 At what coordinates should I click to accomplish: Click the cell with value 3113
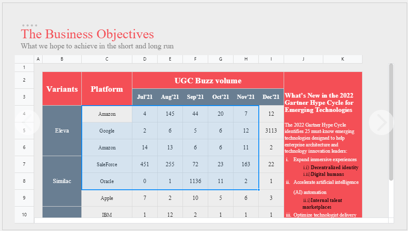click(x=271, y=131)
